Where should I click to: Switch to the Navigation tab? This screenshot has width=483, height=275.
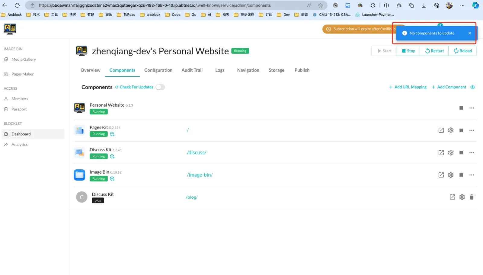click(248, 70)
